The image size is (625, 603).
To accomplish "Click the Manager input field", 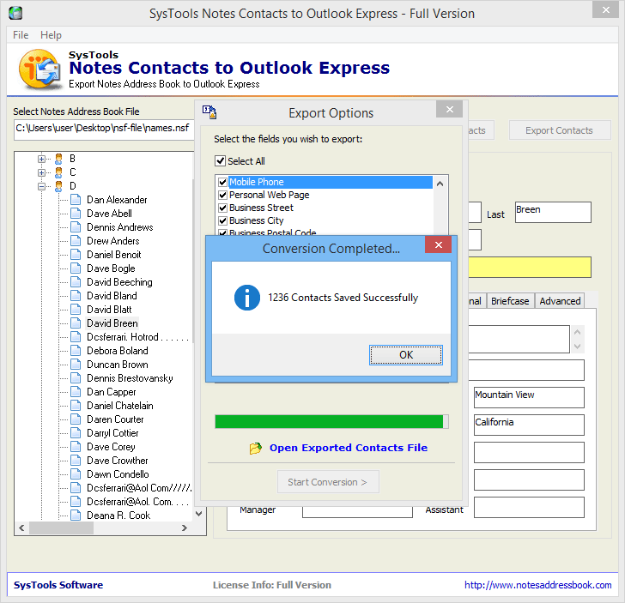I will pyautogui.click(x=357, y=512).
